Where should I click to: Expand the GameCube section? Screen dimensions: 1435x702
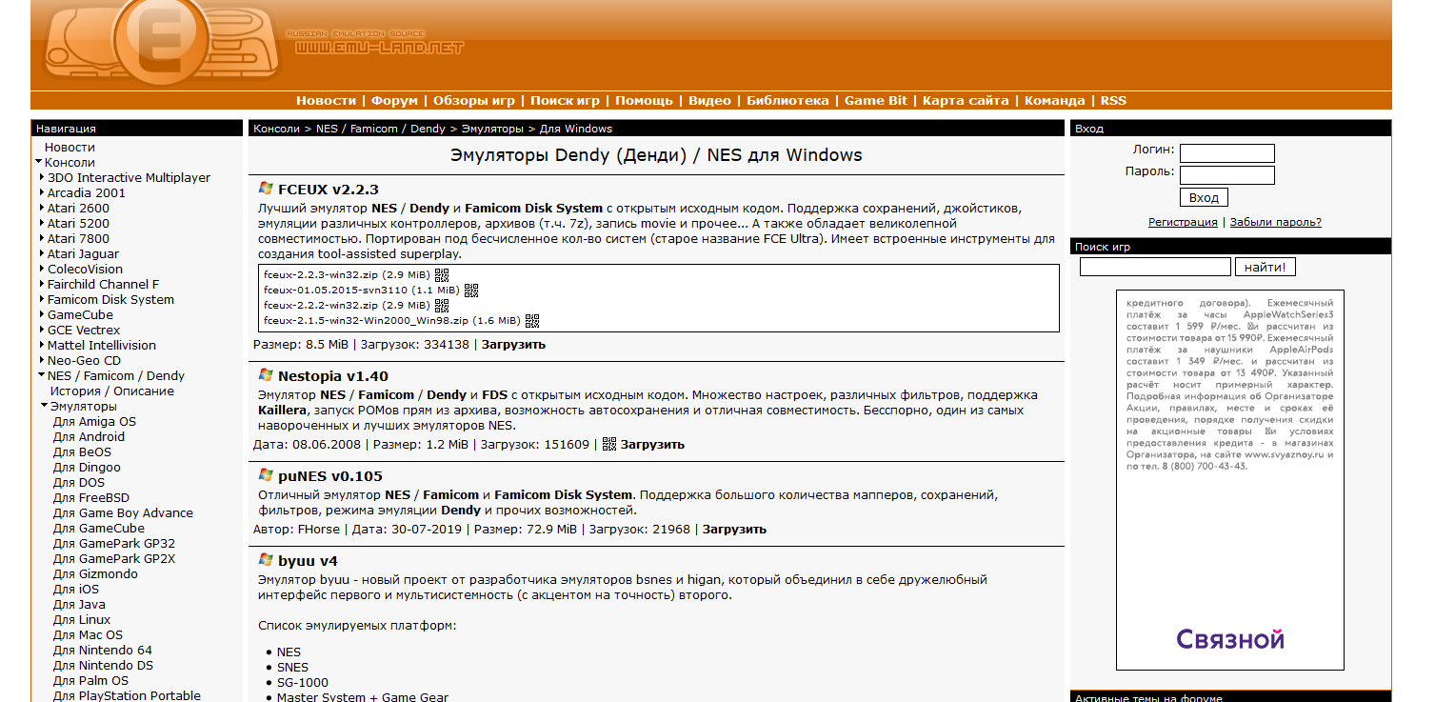[42, 314]
